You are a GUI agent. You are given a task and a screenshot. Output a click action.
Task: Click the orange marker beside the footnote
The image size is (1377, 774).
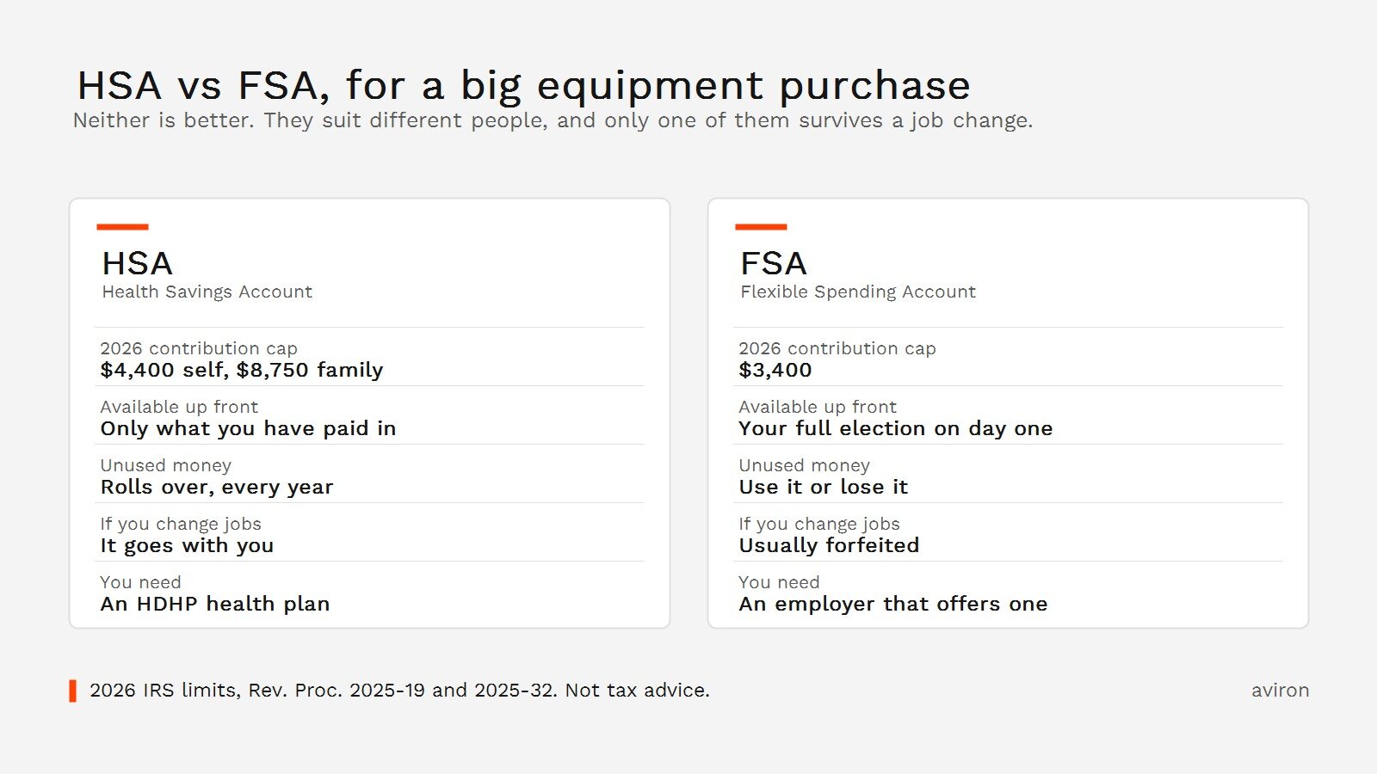click(73, 691)
